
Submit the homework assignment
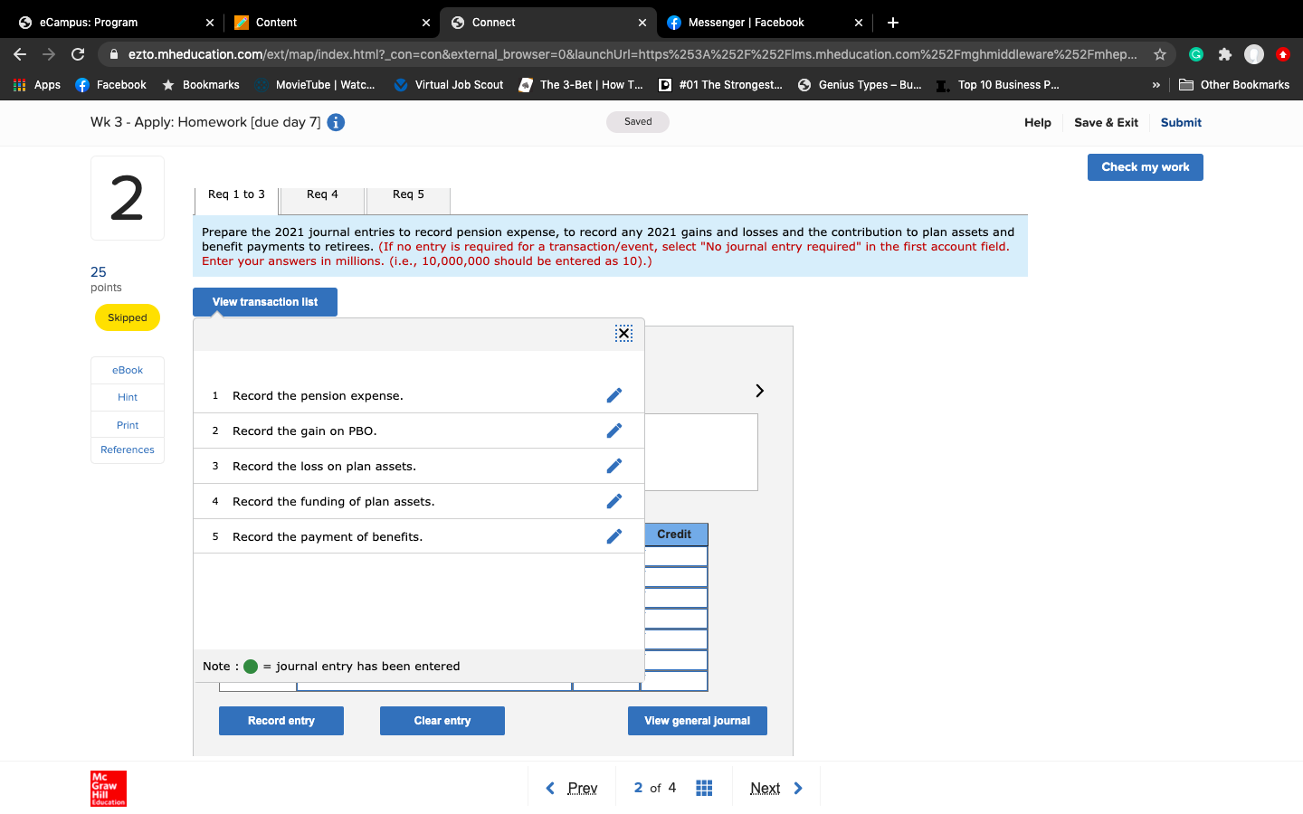click(x=1180, y=122)
